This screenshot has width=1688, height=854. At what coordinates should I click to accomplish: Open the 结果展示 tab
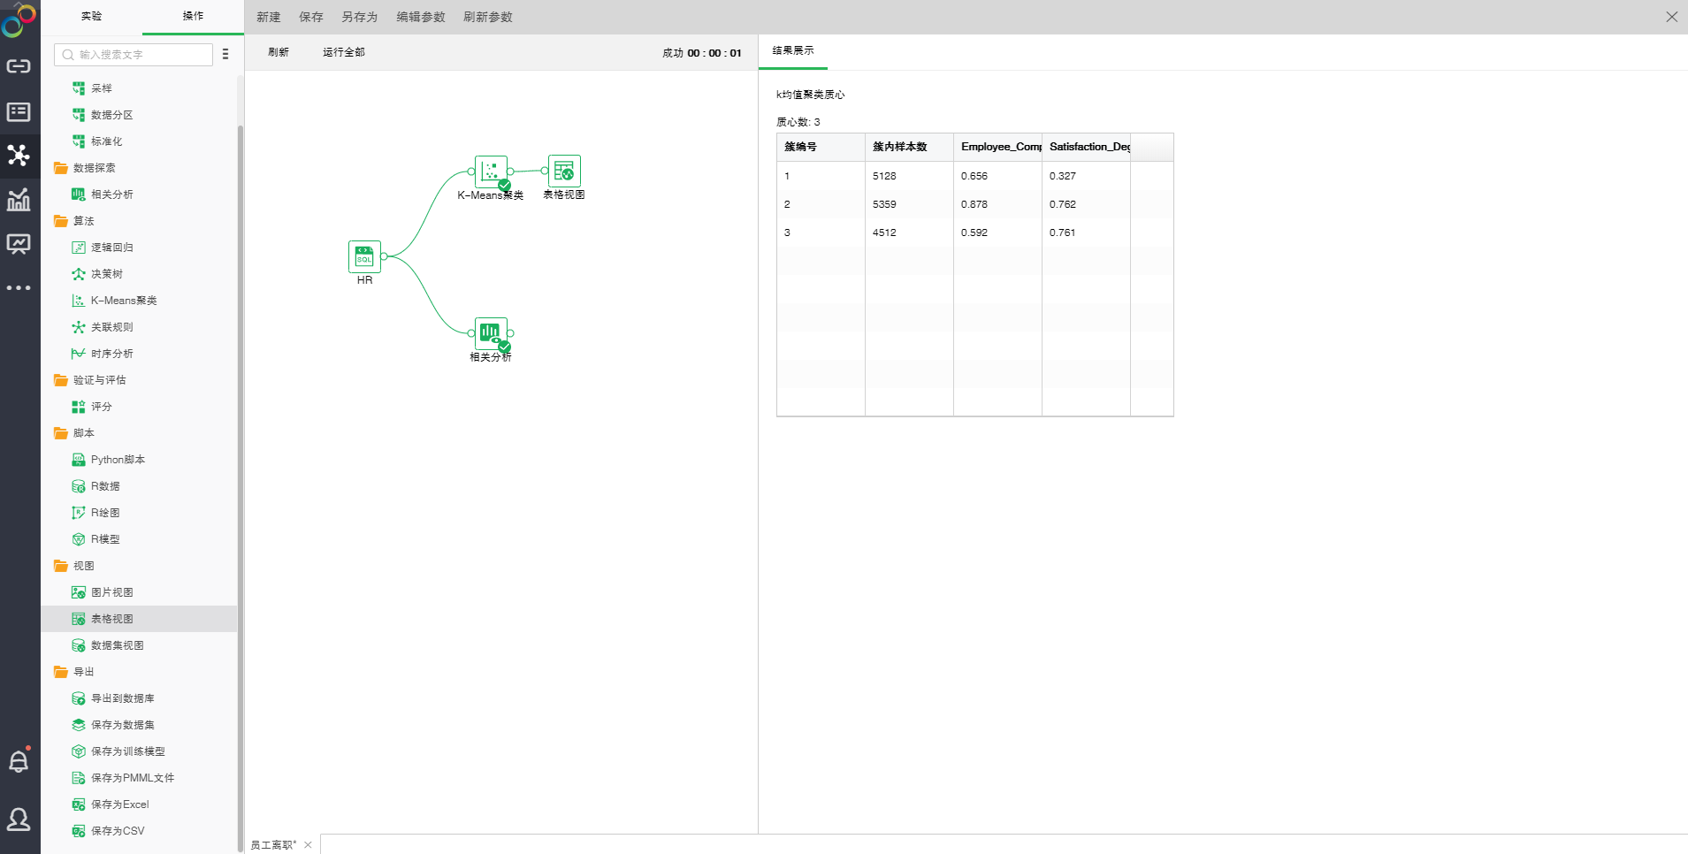coord(793,51)
